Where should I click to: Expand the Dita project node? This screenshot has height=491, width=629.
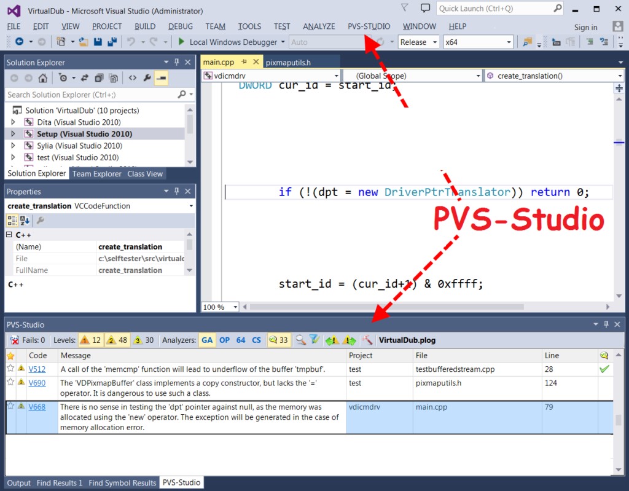tap(13, 122)
